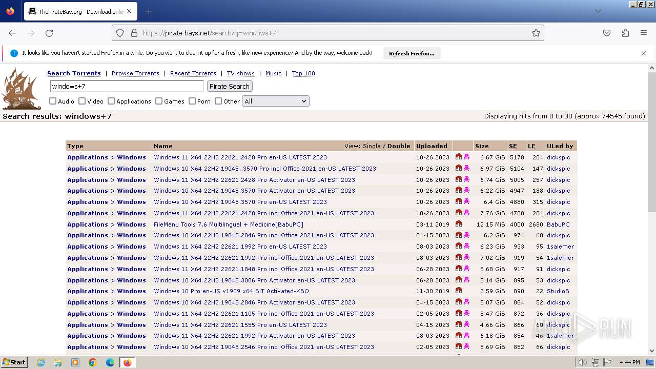
Task: Click magnet link icon for 6.67 GiB torrent
Action: point(459,157)
